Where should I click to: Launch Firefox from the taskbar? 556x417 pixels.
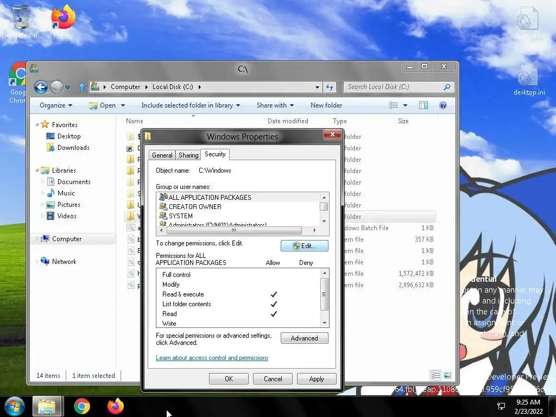[116, 406]
